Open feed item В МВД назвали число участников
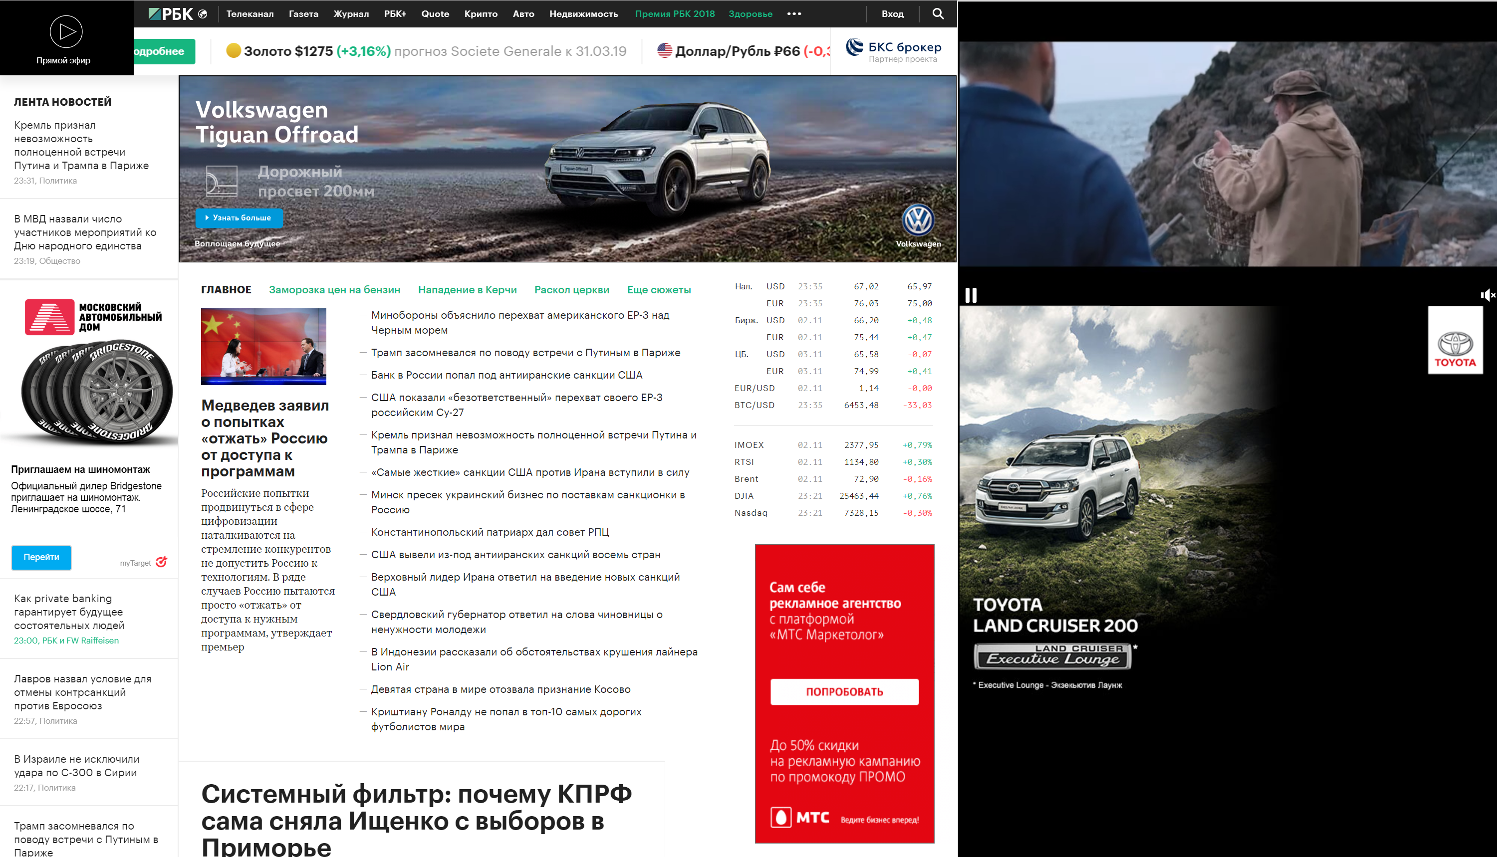This screenshot has width=1497, height=857. point(85,232)
